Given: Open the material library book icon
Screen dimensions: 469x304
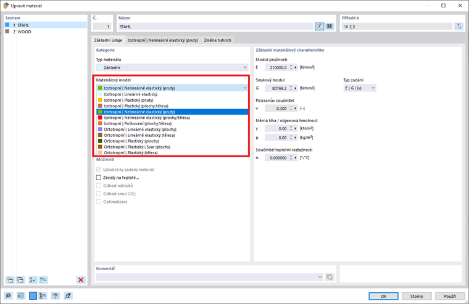Looking at the screenshot, I should (x=330, y=27).
